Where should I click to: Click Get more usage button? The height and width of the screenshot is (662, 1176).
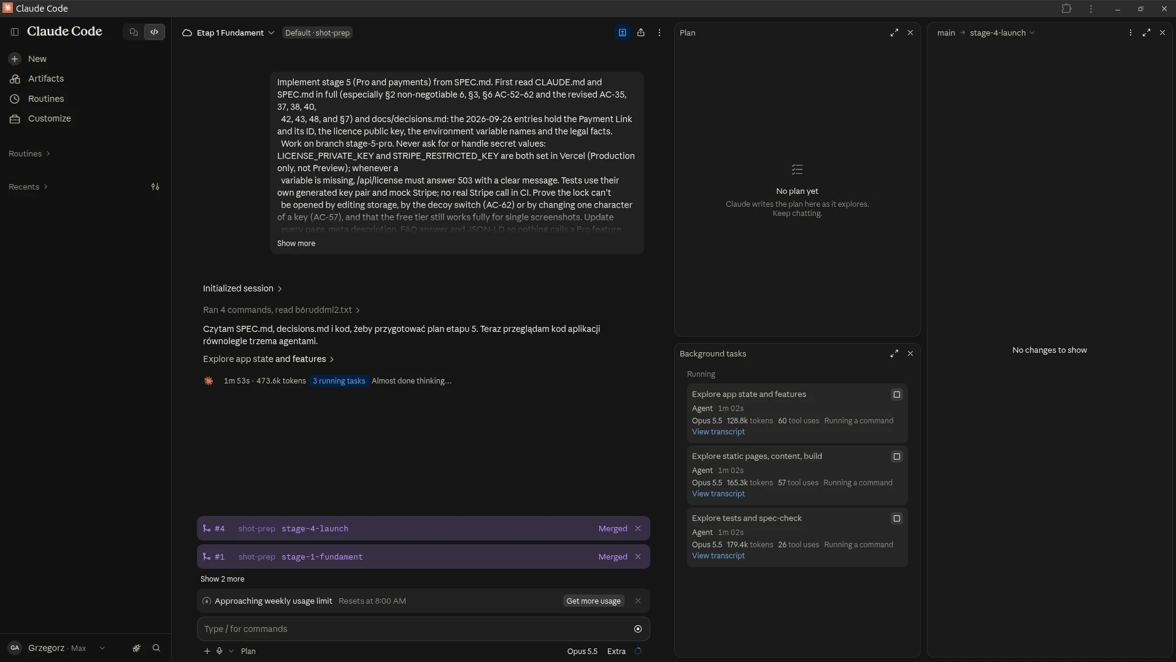click(x=593, y=601)
